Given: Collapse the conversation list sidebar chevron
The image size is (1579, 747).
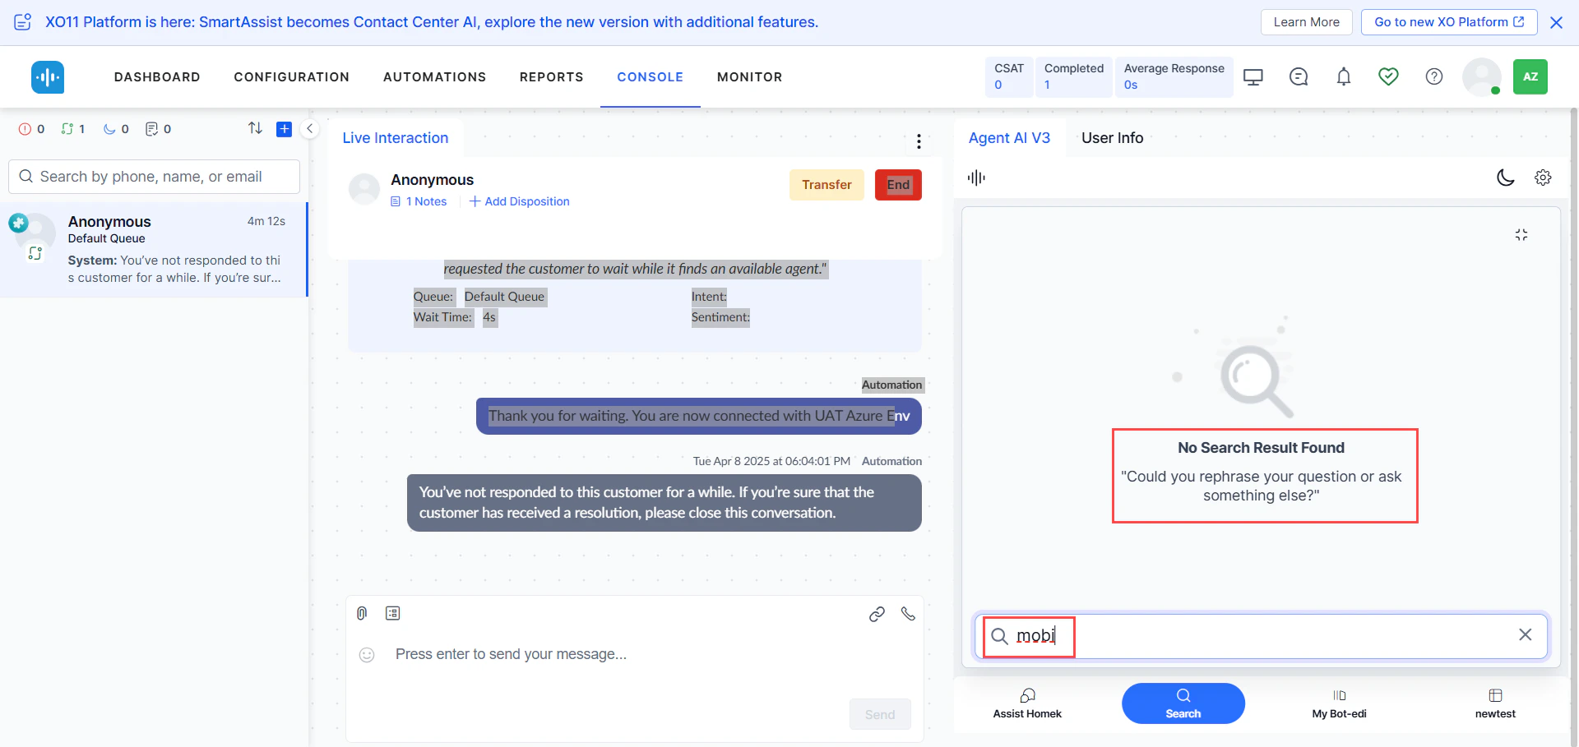Looking at the screenshot, I should pos(310,129).
